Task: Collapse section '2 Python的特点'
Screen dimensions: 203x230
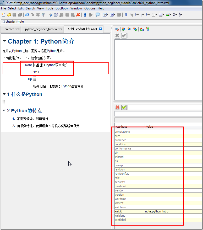Action: tap(4, 110)
